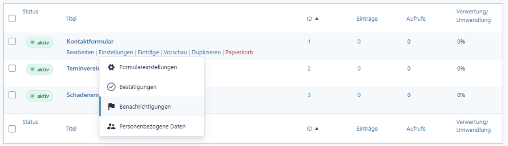Click the checkmark circle icon for Bestätigungen
508x146 pixels.
[x=111, y=87]
